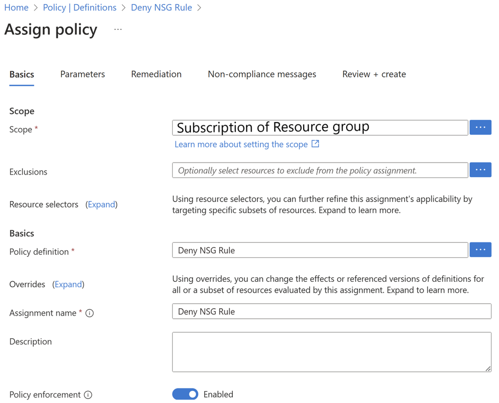Click the Assignment name info icon
This screenshot has width=499, height=403.
pyautogui.click(x=90, y=313)
